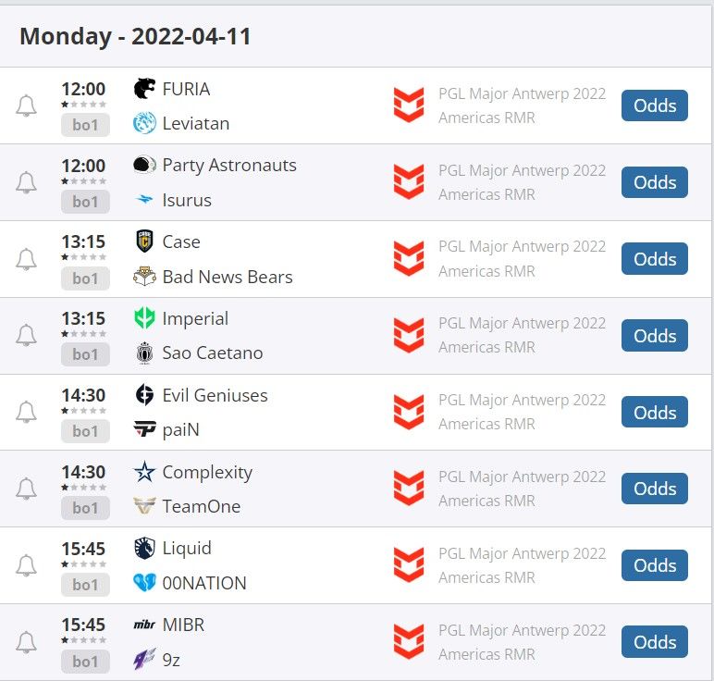Toggle bell reminder for MIBR vs 9z
Screen dimensions: 714x681
click(x=27, y=642)
